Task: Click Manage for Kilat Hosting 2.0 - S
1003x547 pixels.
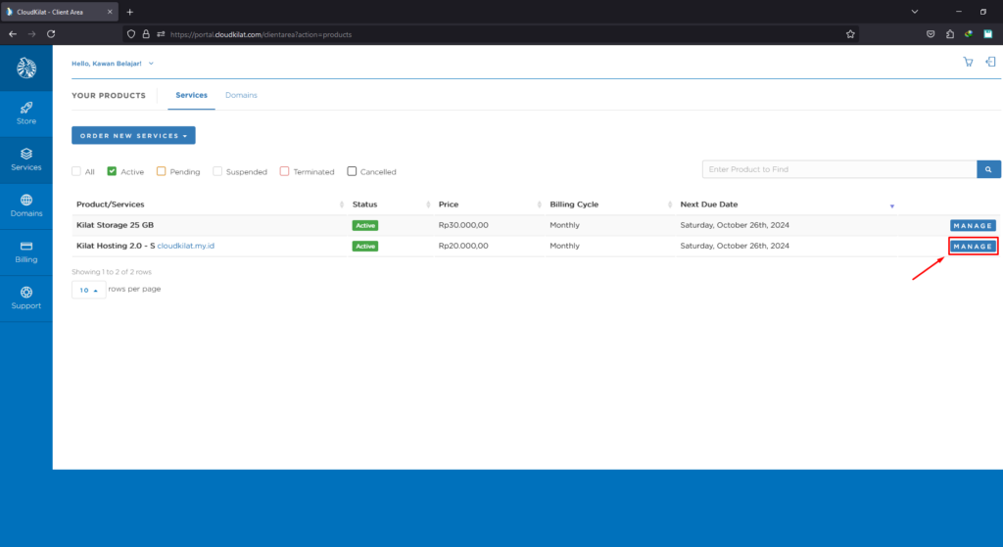Action: (973, 247)
